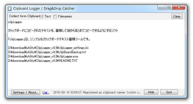Enable the Filenames checkbox
This screenshot has height=104, width=193.
point(55,16)
